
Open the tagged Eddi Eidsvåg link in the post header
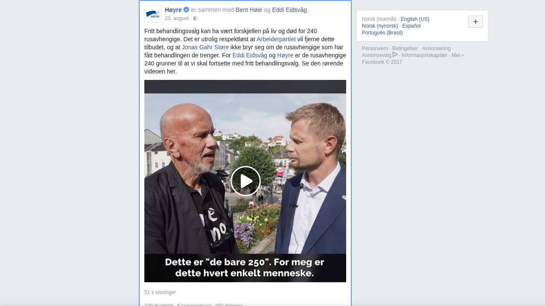click(290, 10)
